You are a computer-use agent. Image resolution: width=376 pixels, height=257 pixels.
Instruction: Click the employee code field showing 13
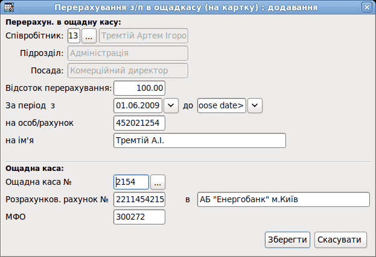pos(74,36)
